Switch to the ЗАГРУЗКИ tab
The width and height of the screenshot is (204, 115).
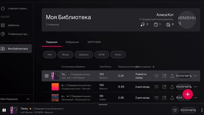(94, 42)
